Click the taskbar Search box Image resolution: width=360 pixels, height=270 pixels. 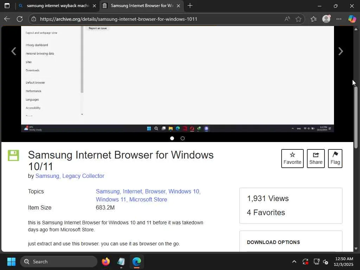click(59, 262)
